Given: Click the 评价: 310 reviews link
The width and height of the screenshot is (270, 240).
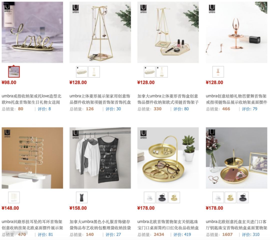Looking at the screenshot, I should pyautogui.click(x=251, y=235).
